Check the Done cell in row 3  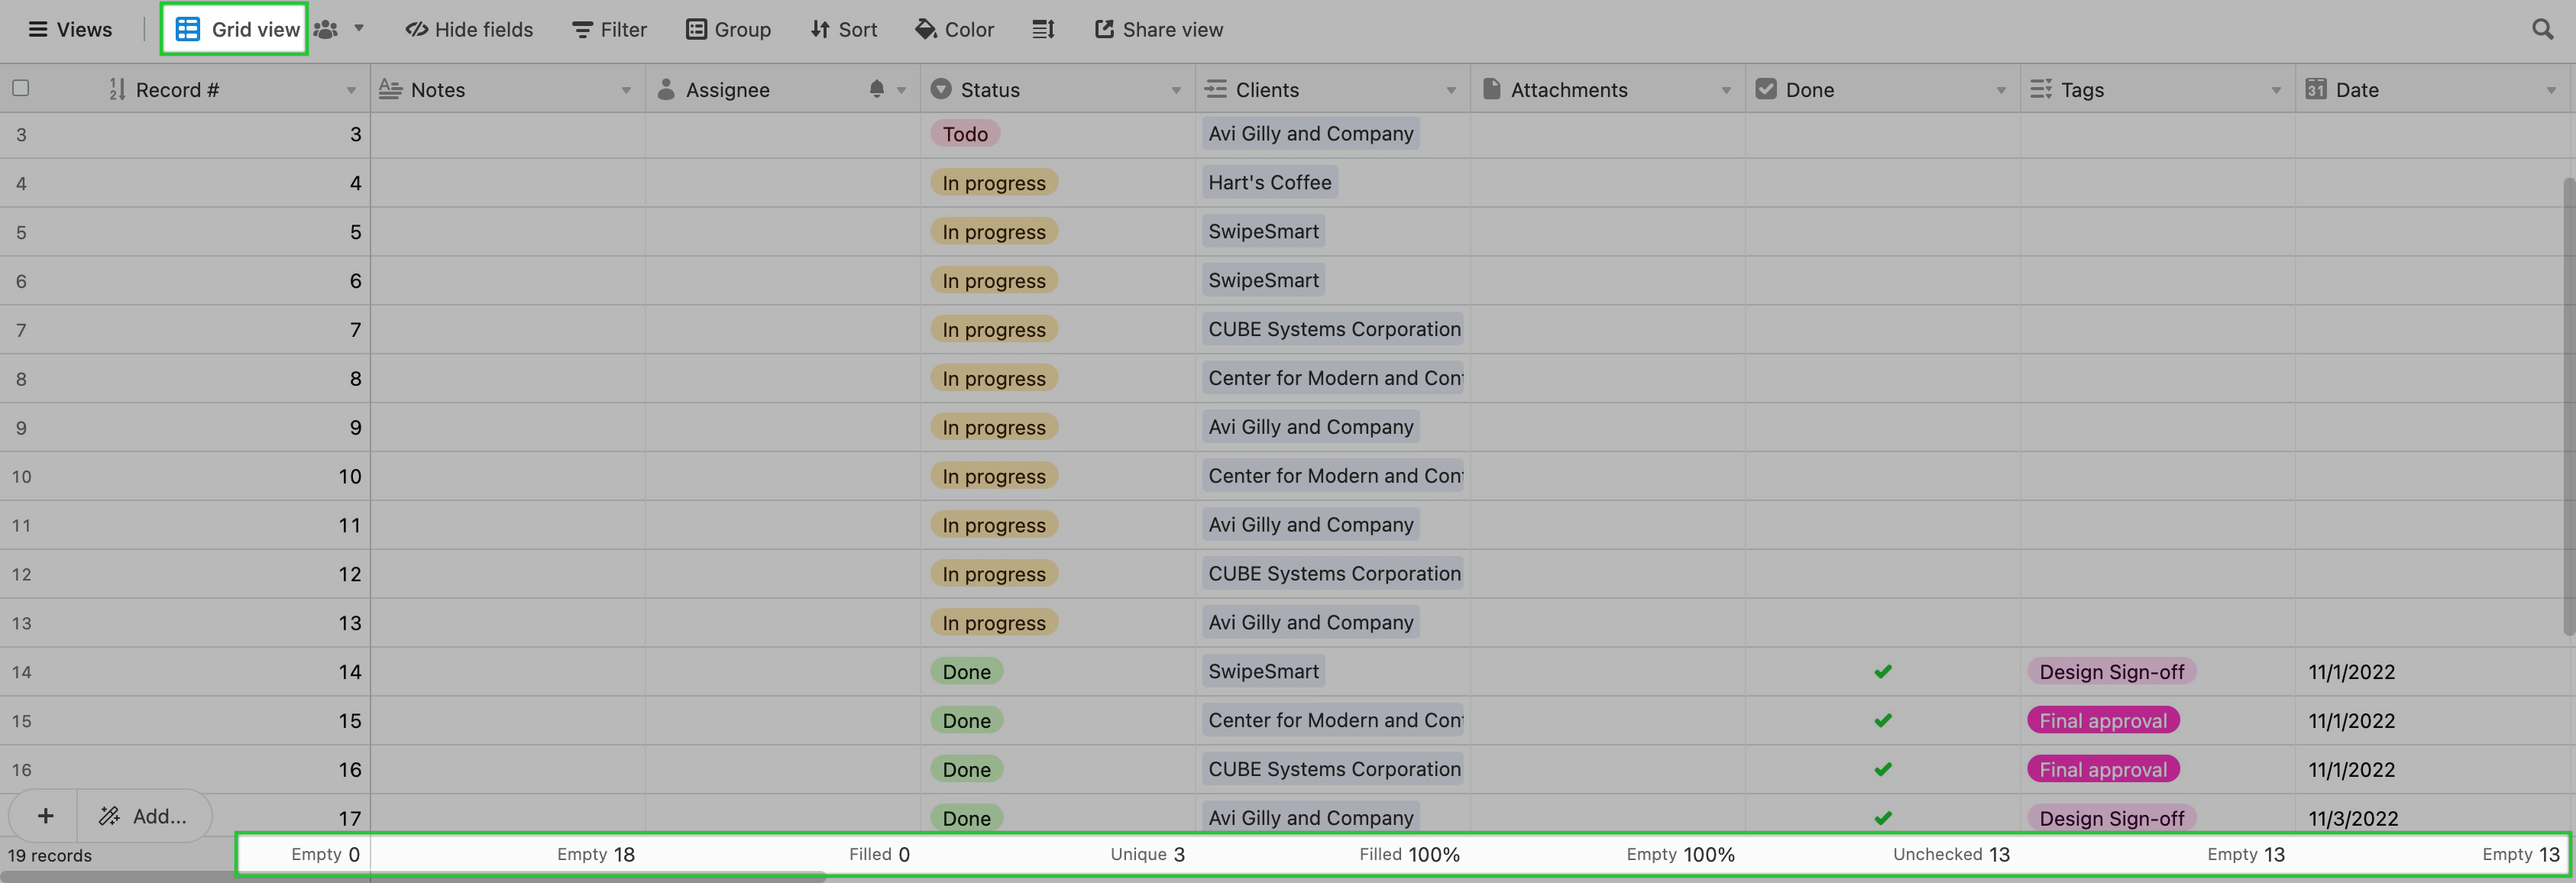click(1883, 134)
